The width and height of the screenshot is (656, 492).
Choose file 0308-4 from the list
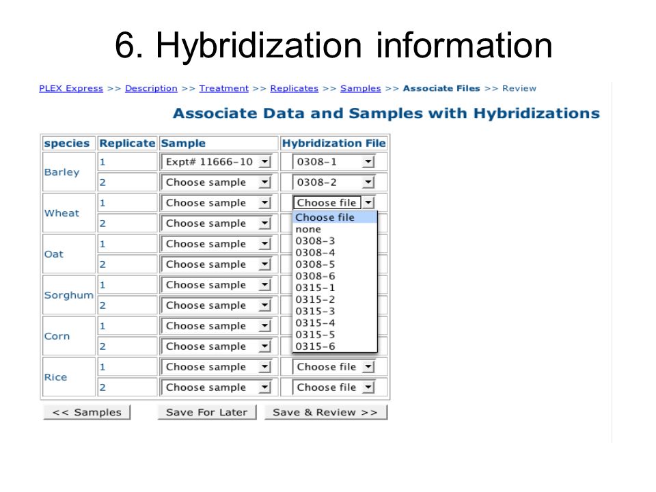click(335, 252)
